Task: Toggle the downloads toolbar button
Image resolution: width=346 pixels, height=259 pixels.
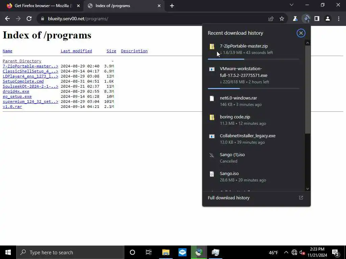Action: [x=306, y=19]
